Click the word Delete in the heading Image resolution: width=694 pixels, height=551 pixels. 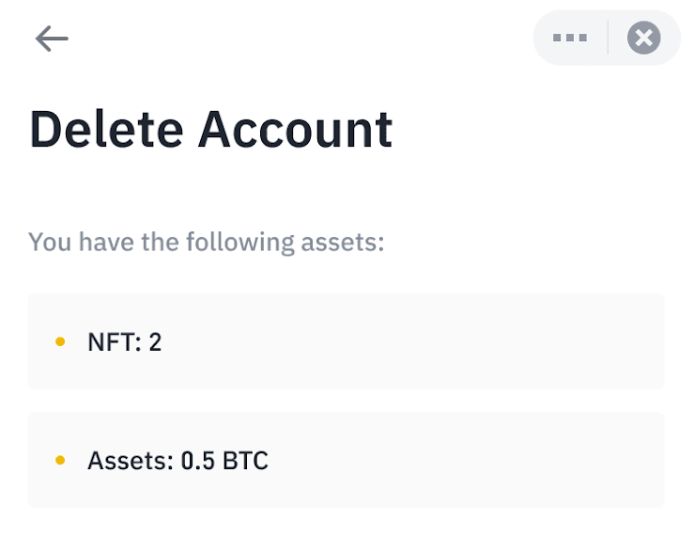pos(105,129)
